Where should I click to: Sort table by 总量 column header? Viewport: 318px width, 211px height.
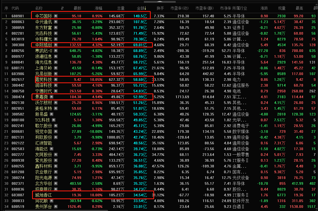pos(120,8)
